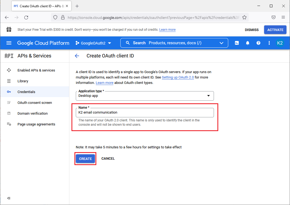290x205 pixels.
Task: Go to Library in the sidebar
Action: [x=23, y=81]
